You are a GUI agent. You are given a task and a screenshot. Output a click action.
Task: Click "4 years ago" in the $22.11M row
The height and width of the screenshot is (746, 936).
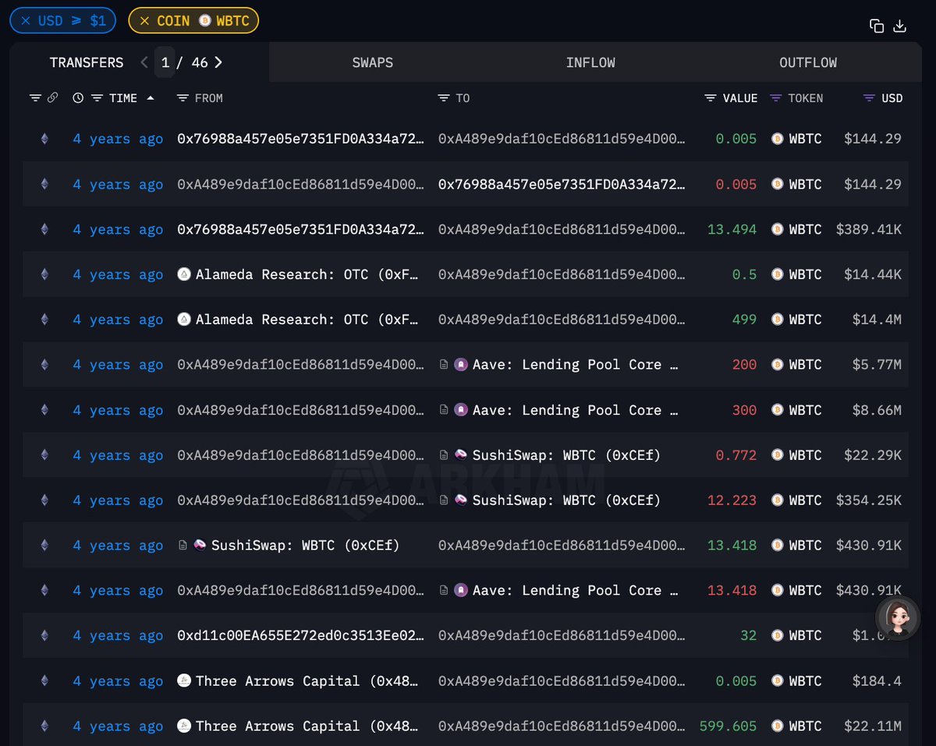click(x=118, y=727)
